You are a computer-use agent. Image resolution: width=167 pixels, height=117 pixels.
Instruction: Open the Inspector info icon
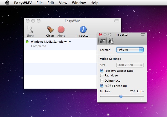point(83,29)
